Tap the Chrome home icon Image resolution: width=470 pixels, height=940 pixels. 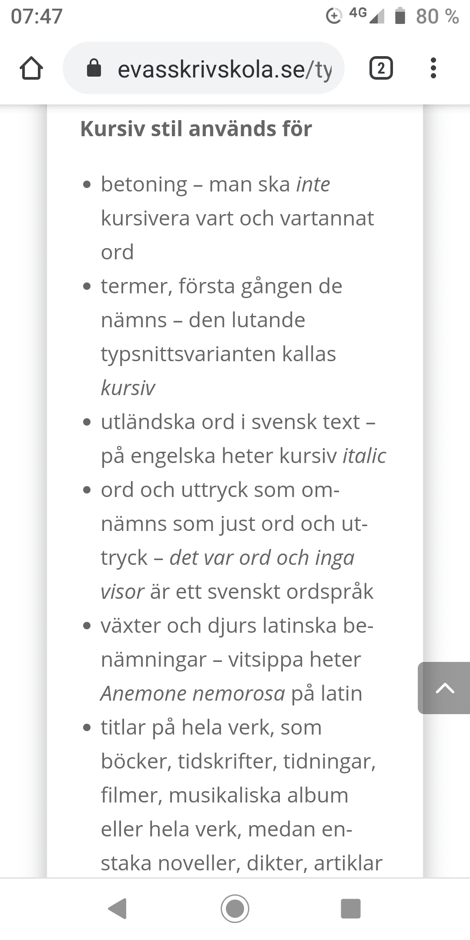pyautogui.click(x=31, y=69)
